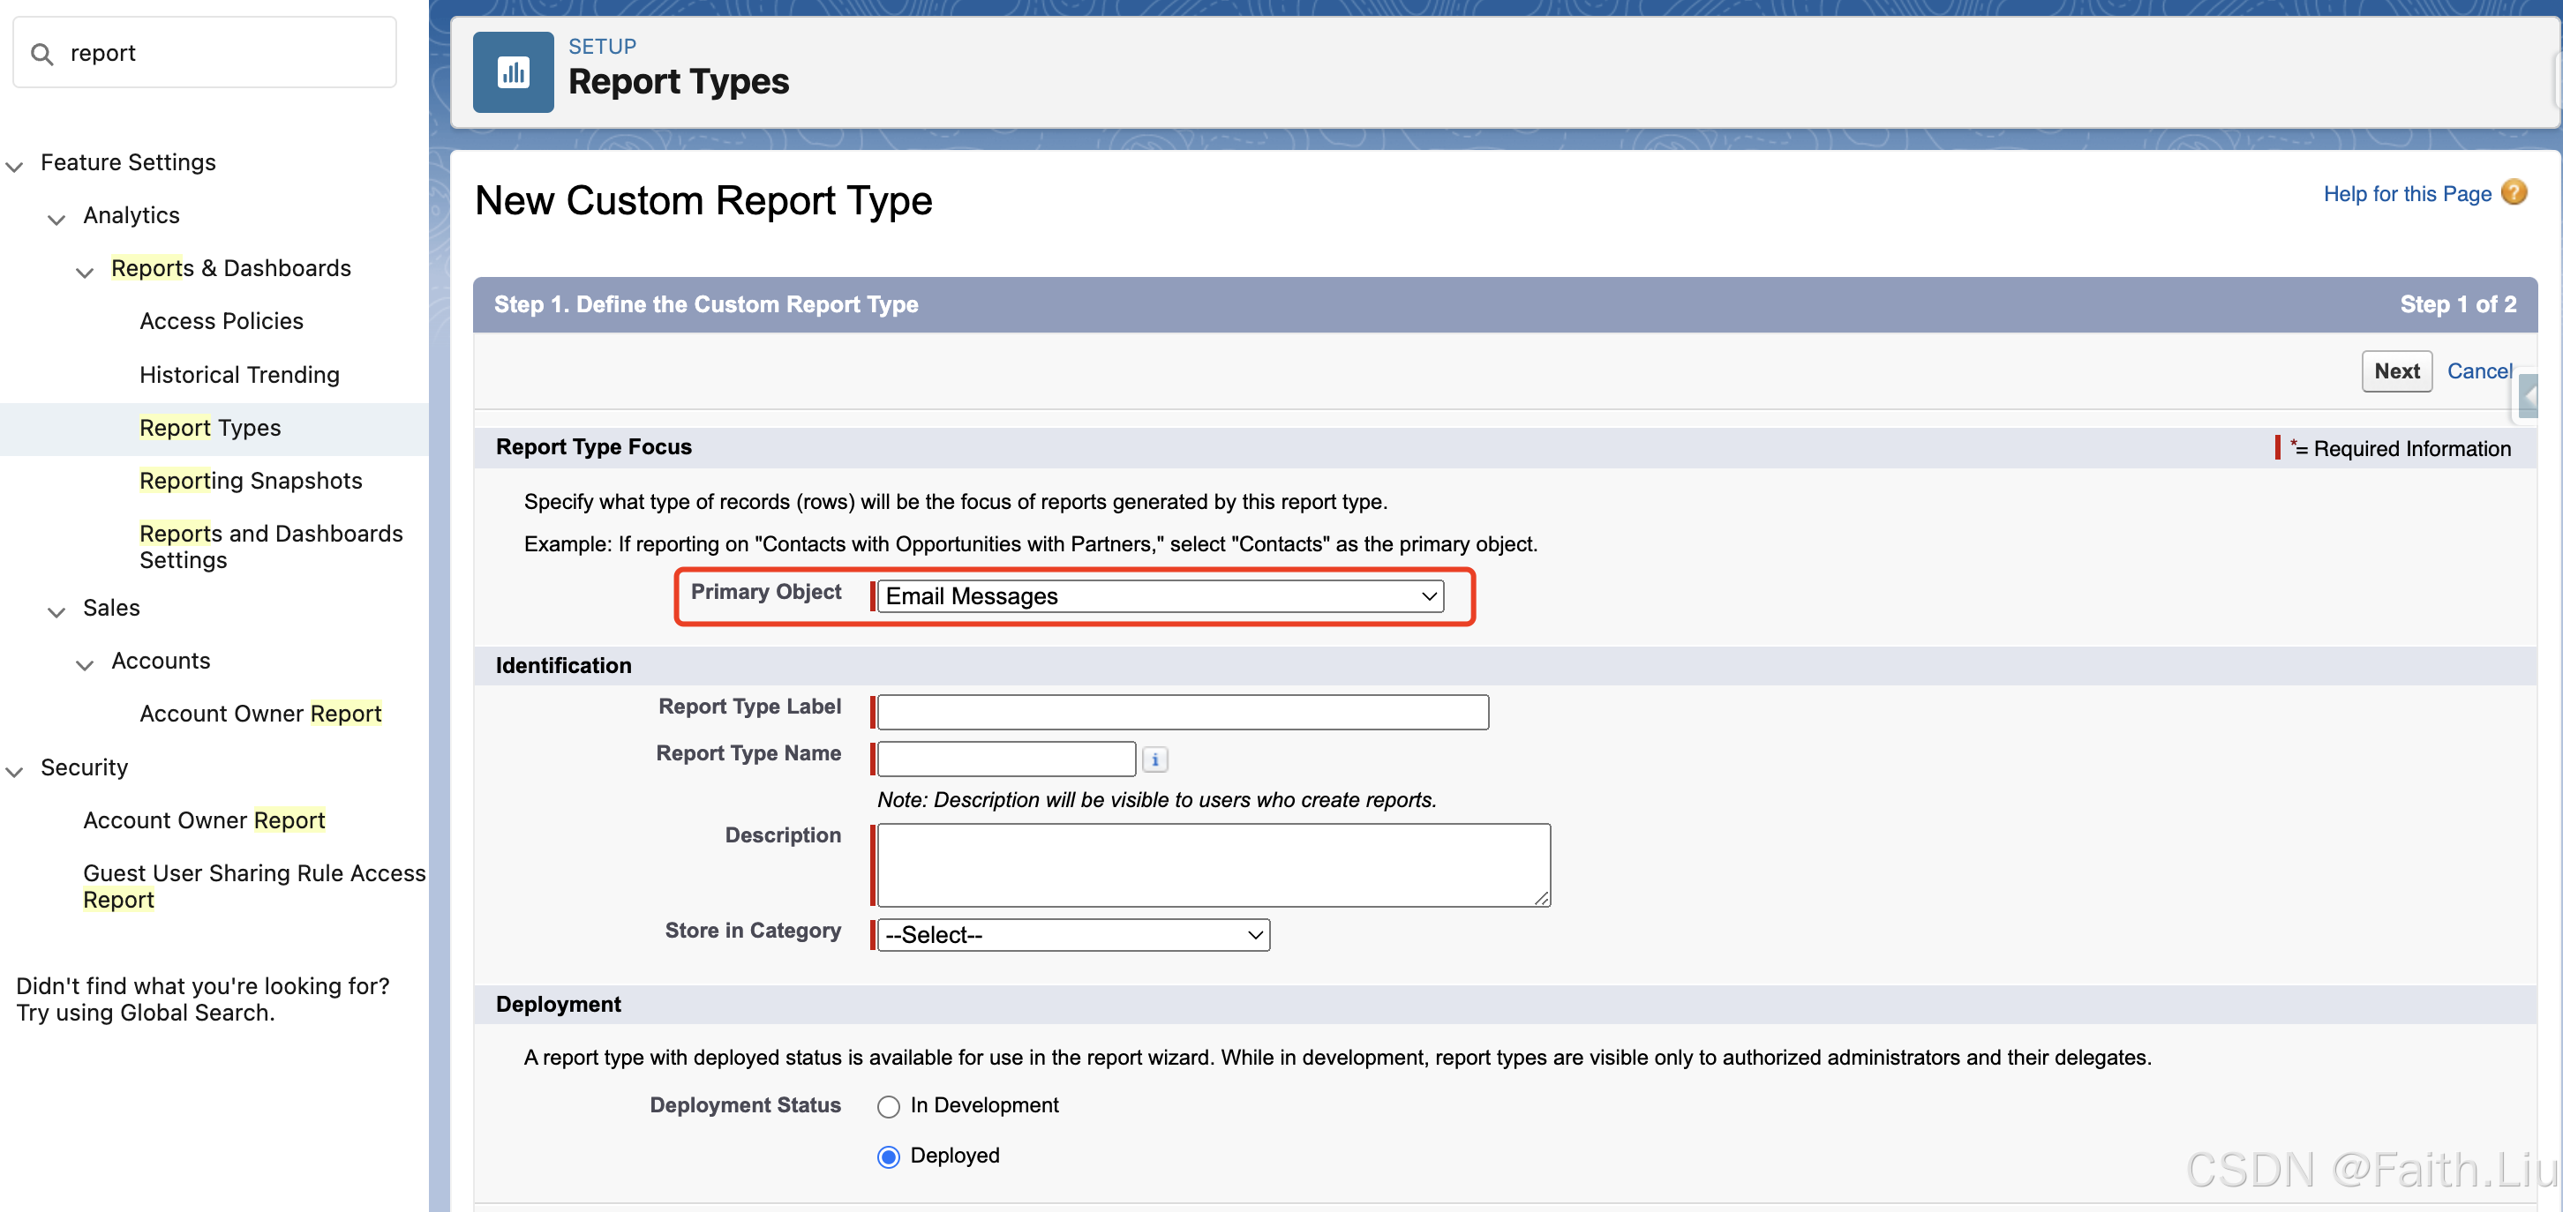Open Access Policies in sidebar
The width and height of the screenshot is (2563, 1212).
click(x=221, y=322)
